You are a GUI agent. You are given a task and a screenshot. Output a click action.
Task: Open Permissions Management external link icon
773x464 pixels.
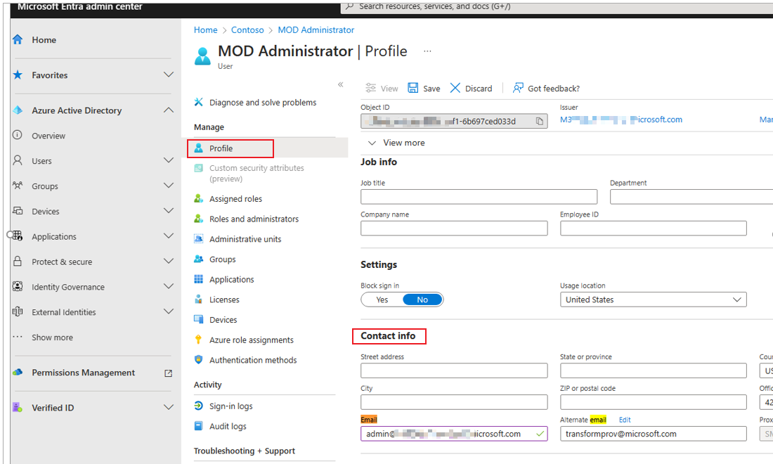[x=168, y=373]
